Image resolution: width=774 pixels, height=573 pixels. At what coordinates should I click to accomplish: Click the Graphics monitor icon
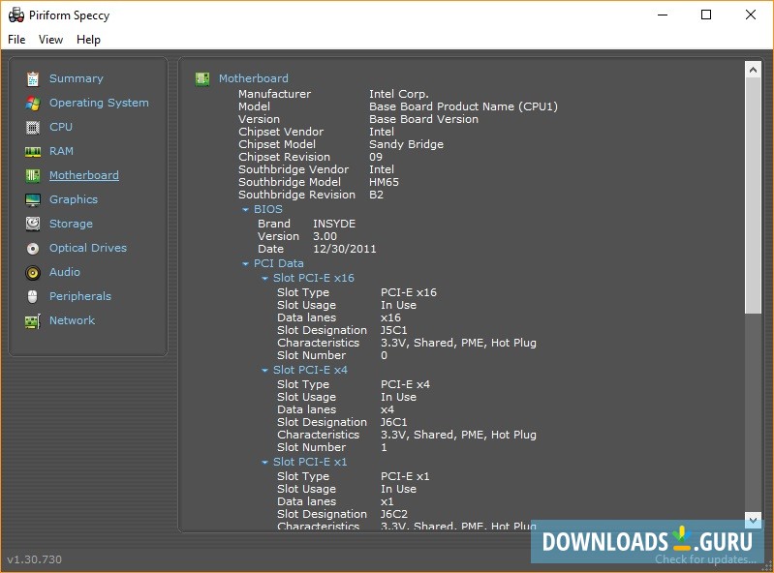pyautogui.click(x=33, y=199)
